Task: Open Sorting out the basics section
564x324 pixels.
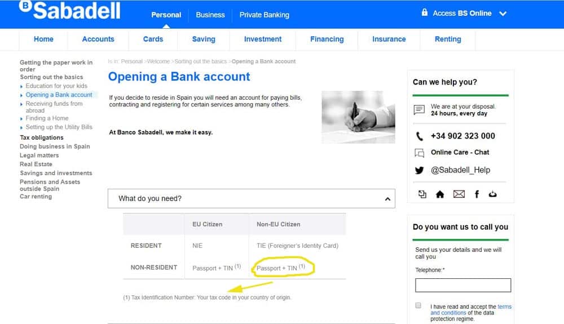Action: [51, 77]
